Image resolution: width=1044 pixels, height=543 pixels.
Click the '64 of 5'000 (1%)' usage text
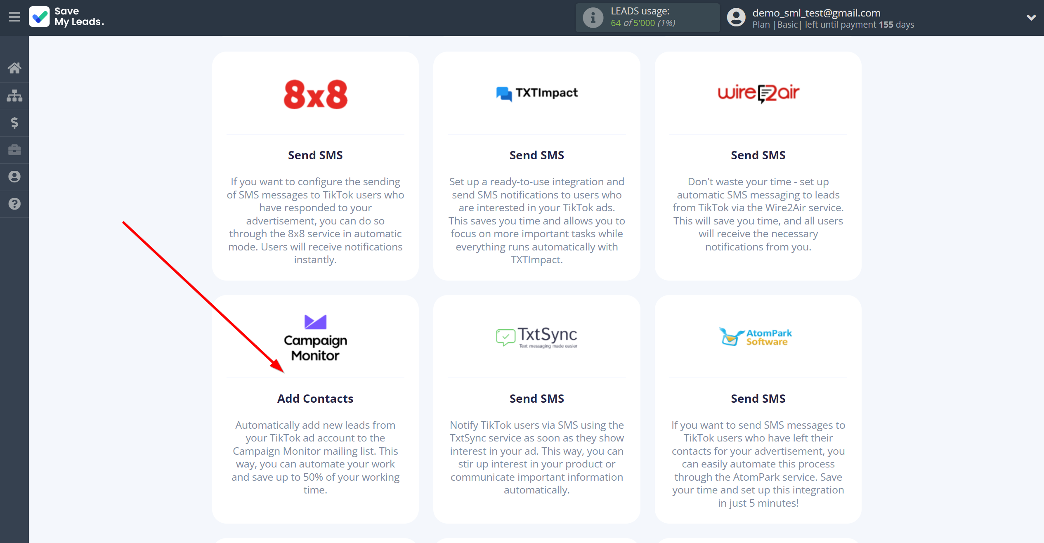coord(643,23)
